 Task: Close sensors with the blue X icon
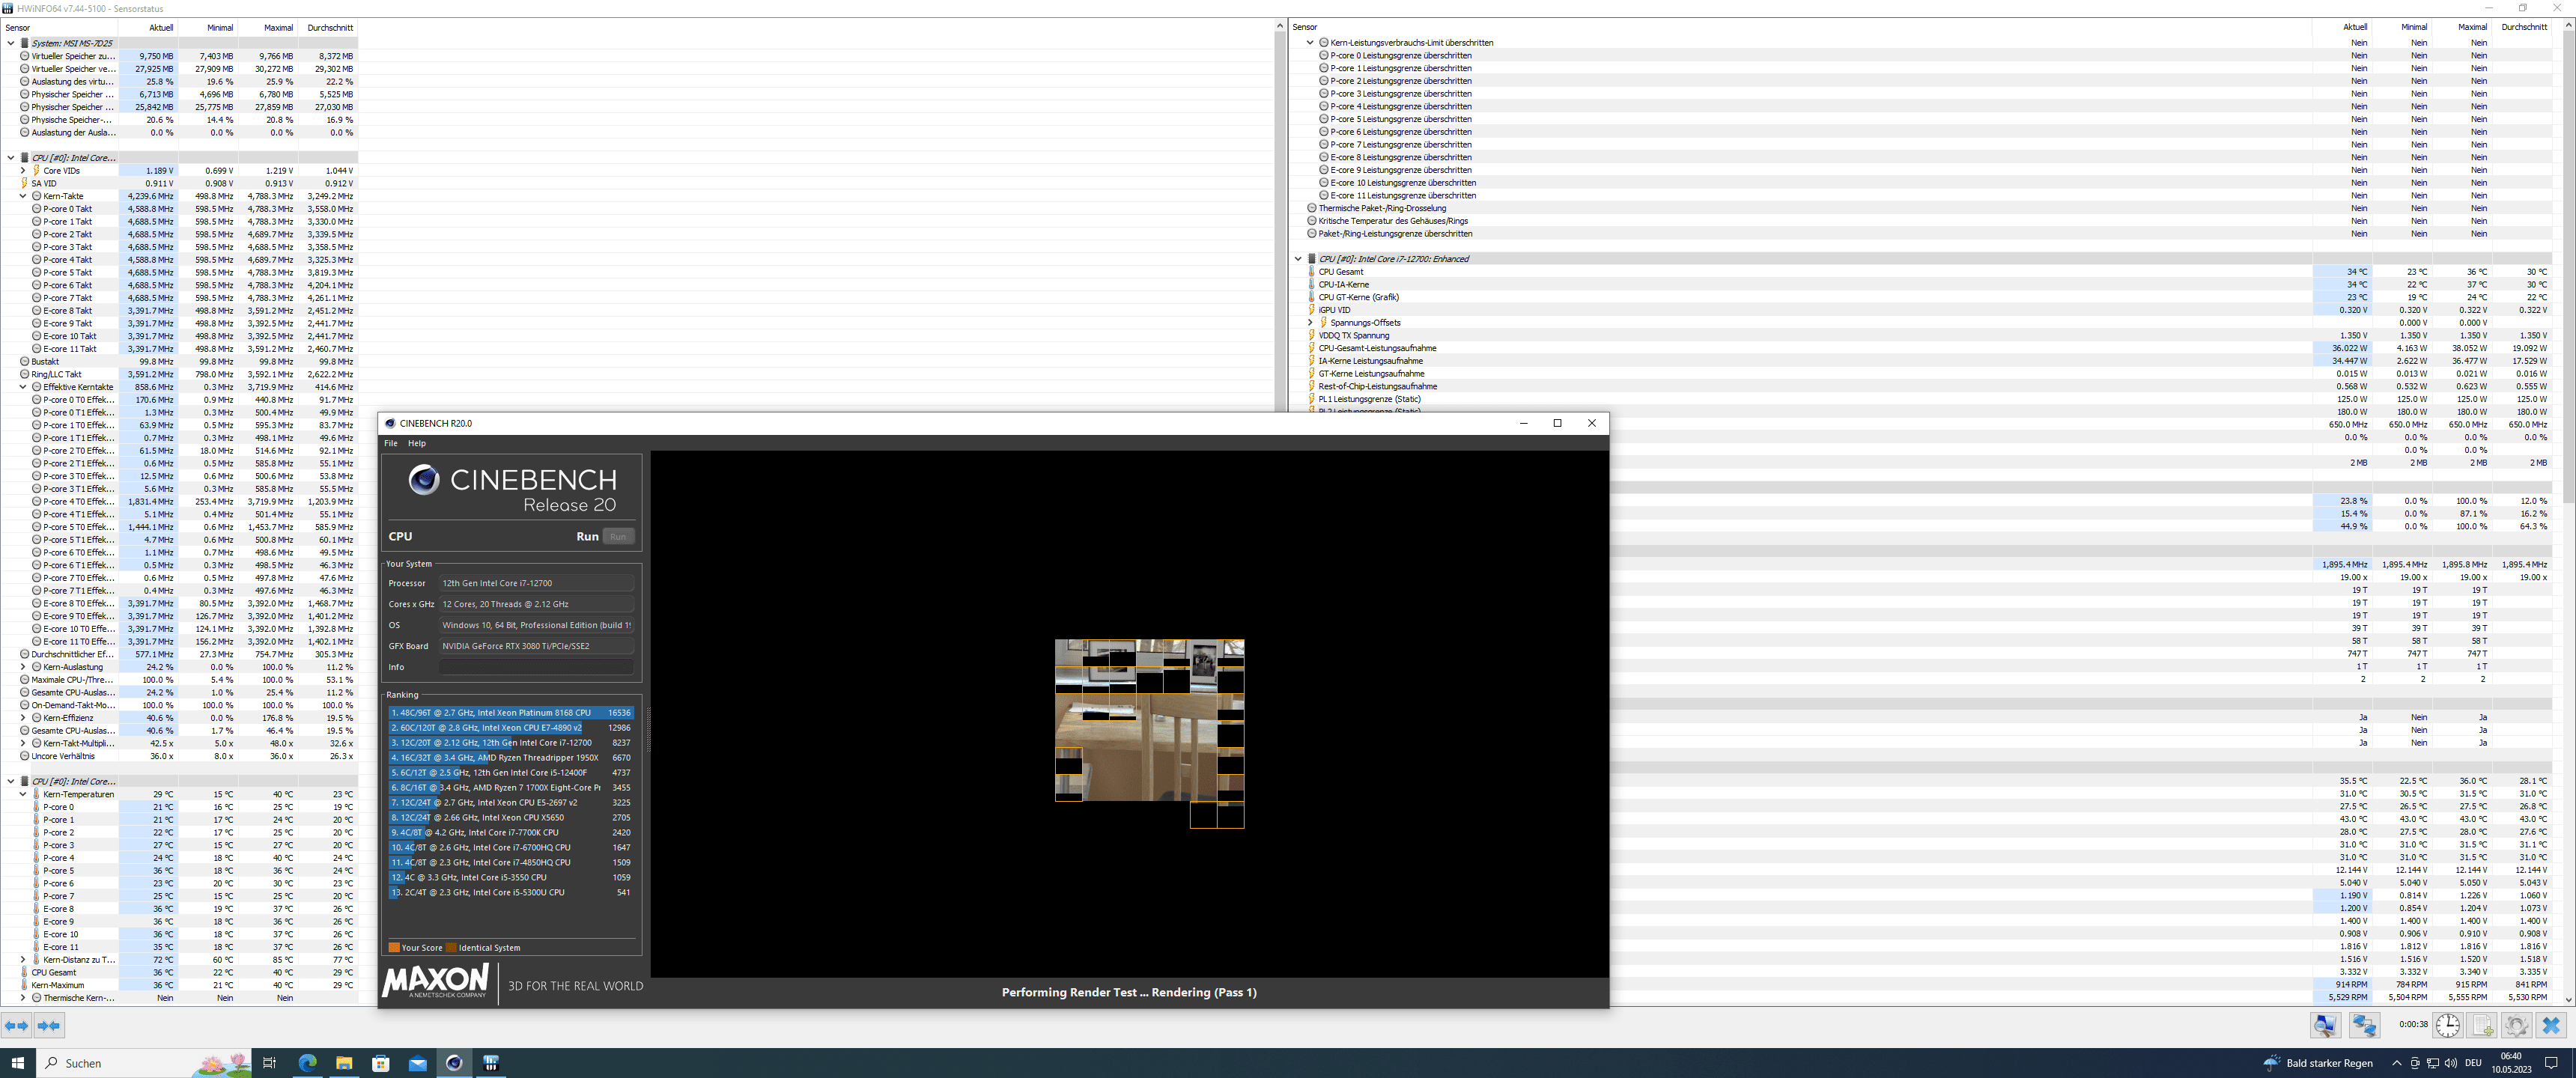[x=2551, y=1025]
